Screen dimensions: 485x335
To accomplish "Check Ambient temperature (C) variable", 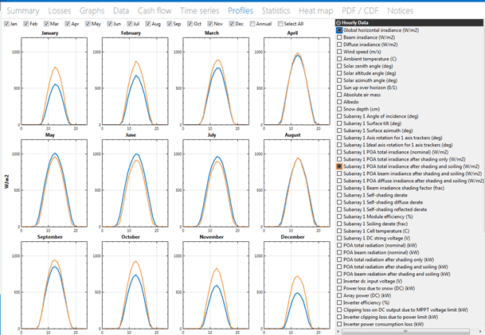I will click(339, 59).
